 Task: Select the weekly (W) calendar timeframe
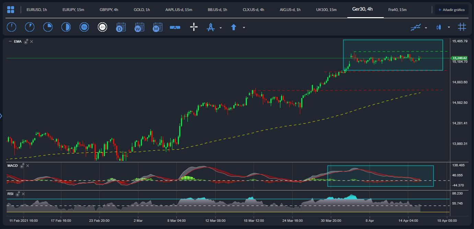pyautogui.click(x=139, y=27)
